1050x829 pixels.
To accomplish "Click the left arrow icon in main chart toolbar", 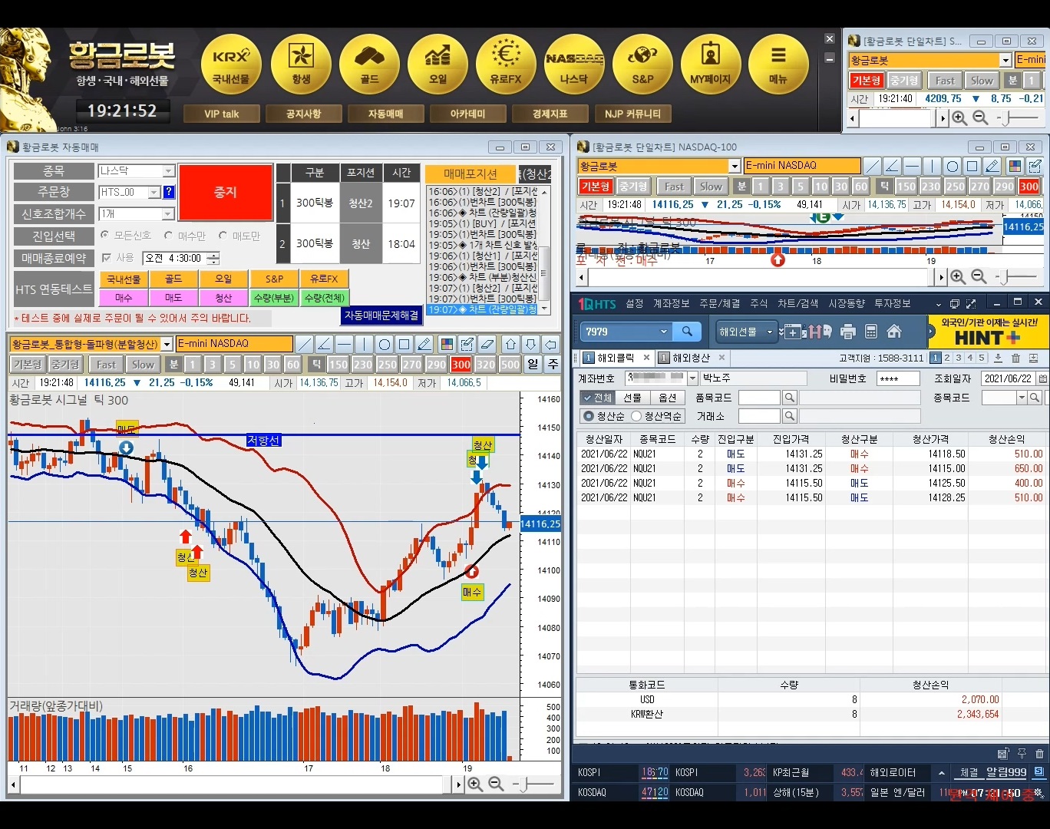I will [550, 344].
